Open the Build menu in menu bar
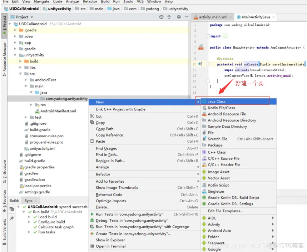307x252 pixels. coord(105,1)
